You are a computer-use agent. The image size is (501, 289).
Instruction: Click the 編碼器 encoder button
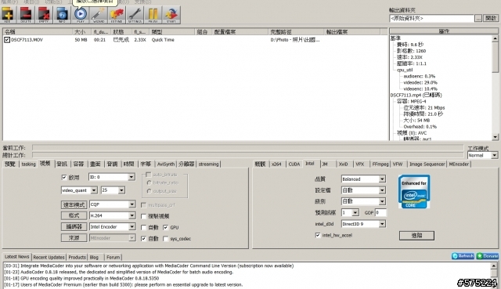pyautogui.click(x=74, y=226)
